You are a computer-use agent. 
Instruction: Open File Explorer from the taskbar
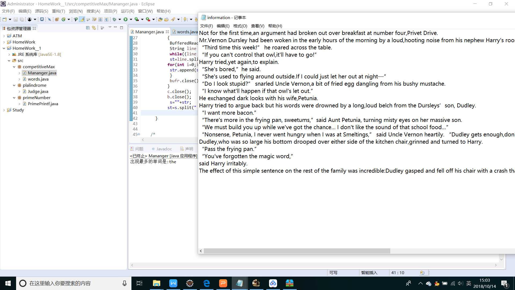(x=156, y=283)
